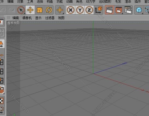Screen dimensions: 149x116
Task: Activate the Scale tool
Action: point(39,10)
